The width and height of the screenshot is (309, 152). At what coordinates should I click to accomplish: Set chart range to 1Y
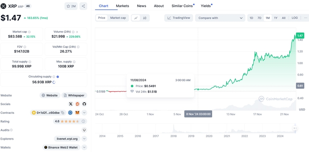(276, 18)
